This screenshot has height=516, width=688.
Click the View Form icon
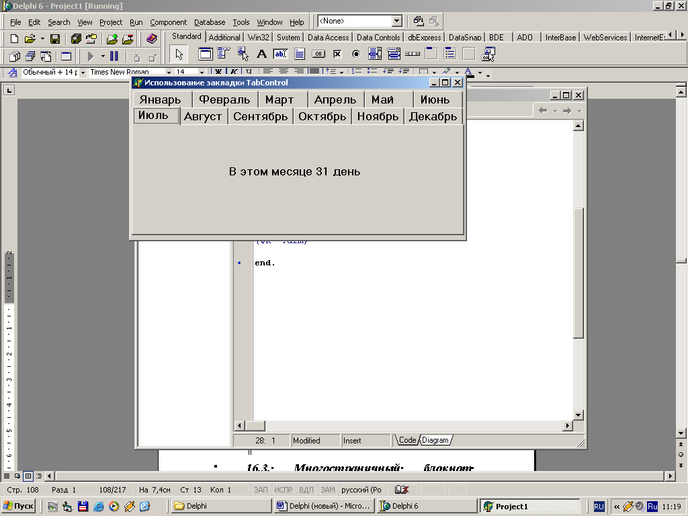30,56
